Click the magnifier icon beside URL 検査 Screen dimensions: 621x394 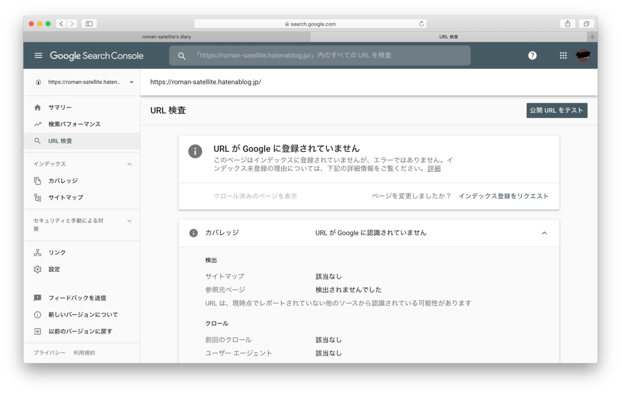[x=37, y=141]
